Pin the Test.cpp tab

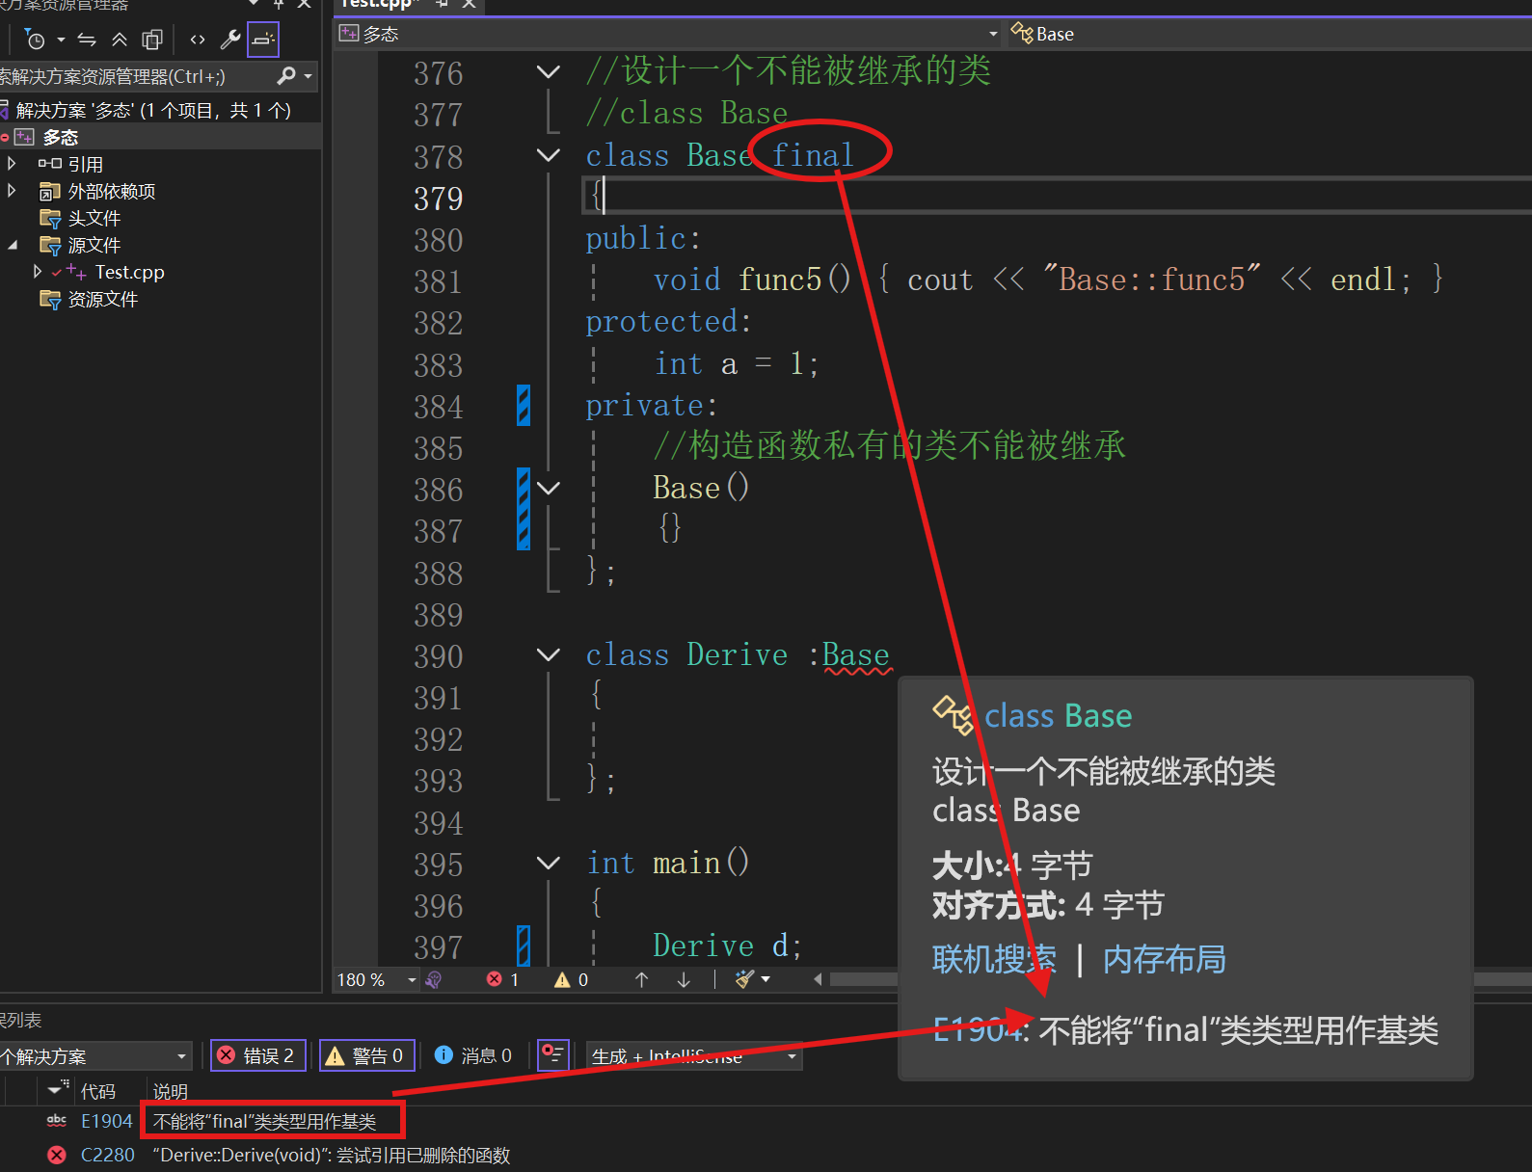pyautogui.click(x=442, y=4)
